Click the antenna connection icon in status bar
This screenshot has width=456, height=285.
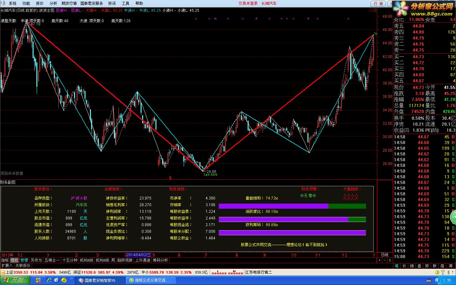tap(443, 272)
